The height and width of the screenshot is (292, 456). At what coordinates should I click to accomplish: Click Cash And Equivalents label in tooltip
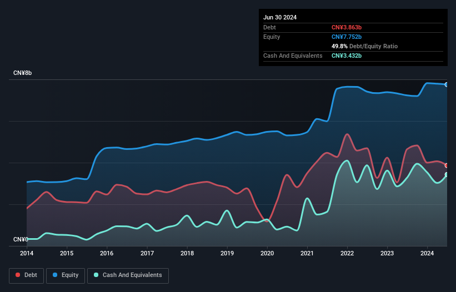(x=293, y=56)
